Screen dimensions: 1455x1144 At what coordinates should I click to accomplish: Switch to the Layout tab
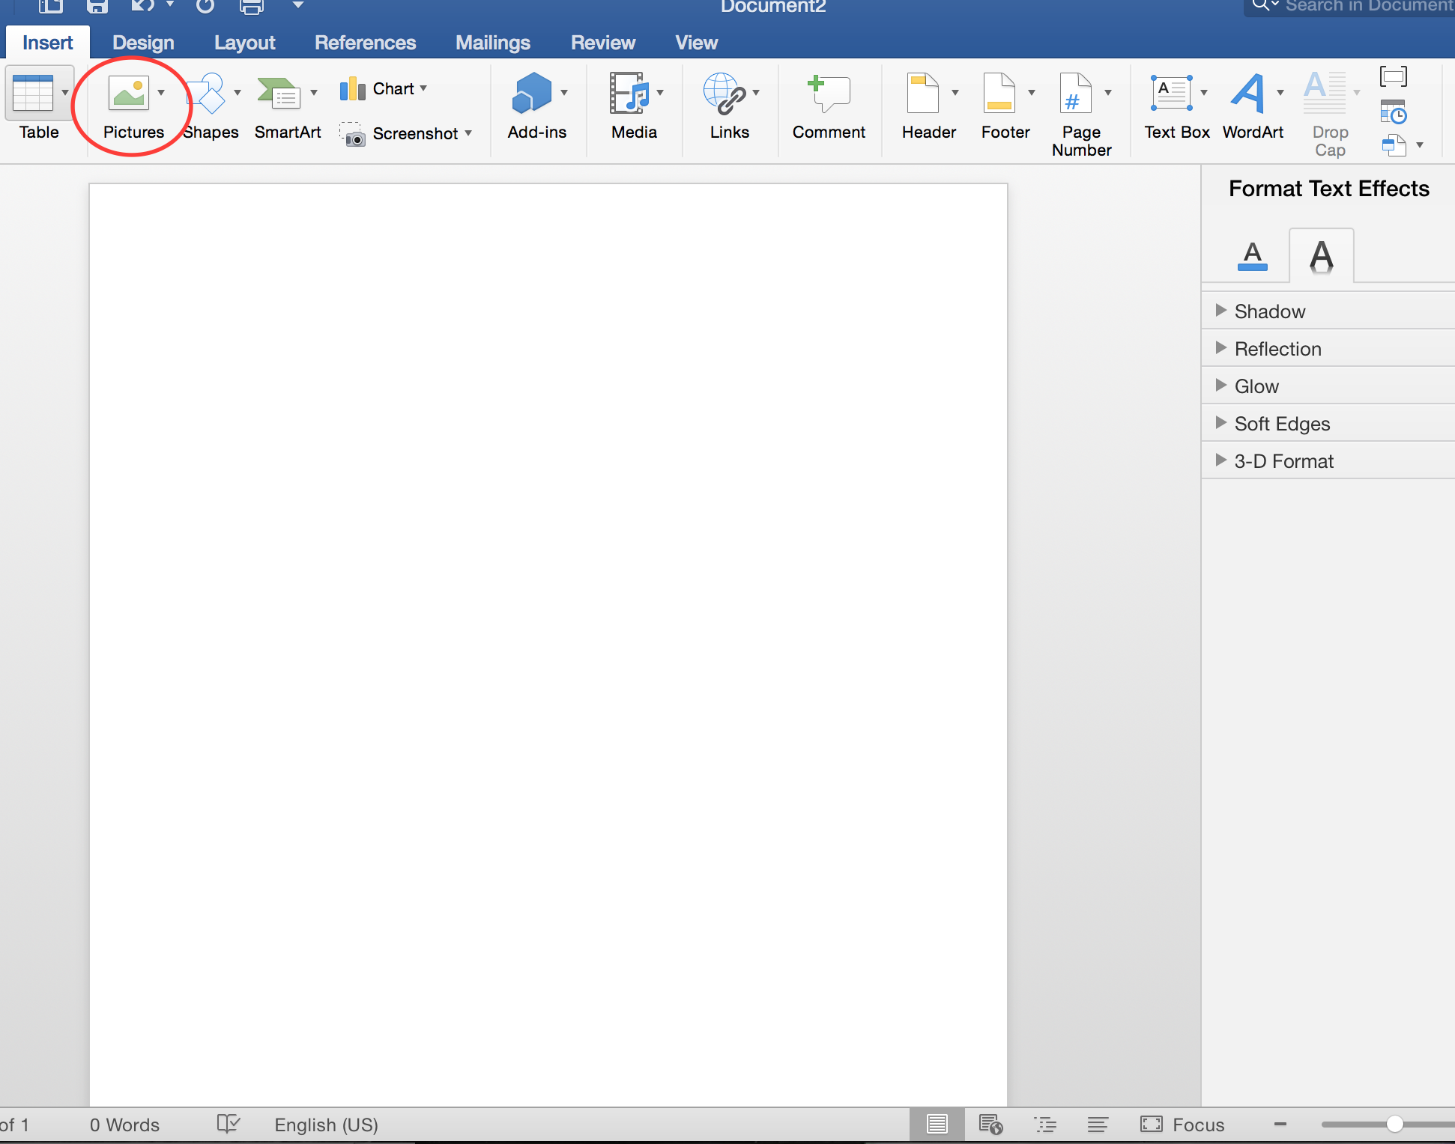click(x=244, y=43)
